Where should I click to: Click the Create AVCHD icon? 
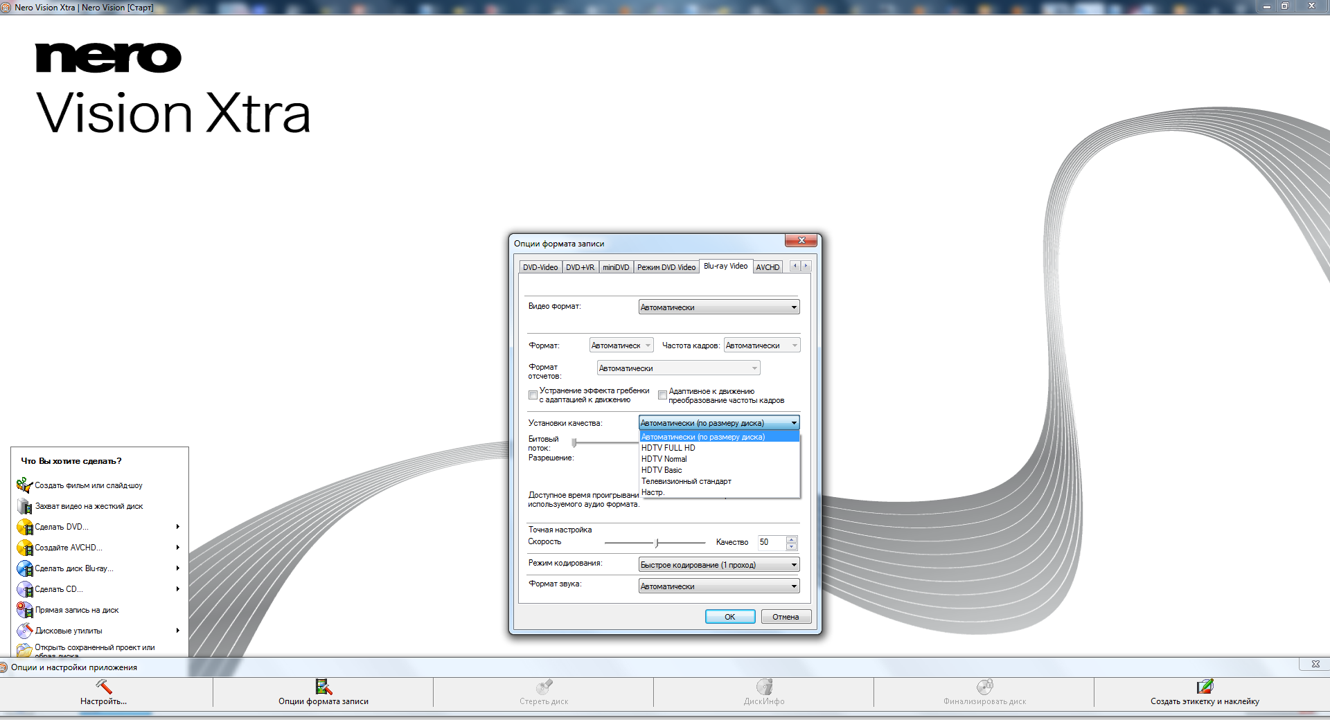[x=24, y=548]
